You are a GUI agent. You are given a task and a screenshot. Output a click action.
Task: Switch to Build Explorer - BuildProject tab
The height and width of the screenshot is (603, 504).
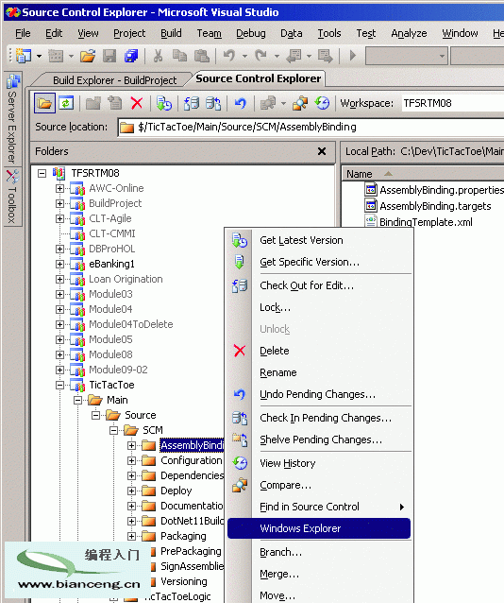click(x=115, y=80)
